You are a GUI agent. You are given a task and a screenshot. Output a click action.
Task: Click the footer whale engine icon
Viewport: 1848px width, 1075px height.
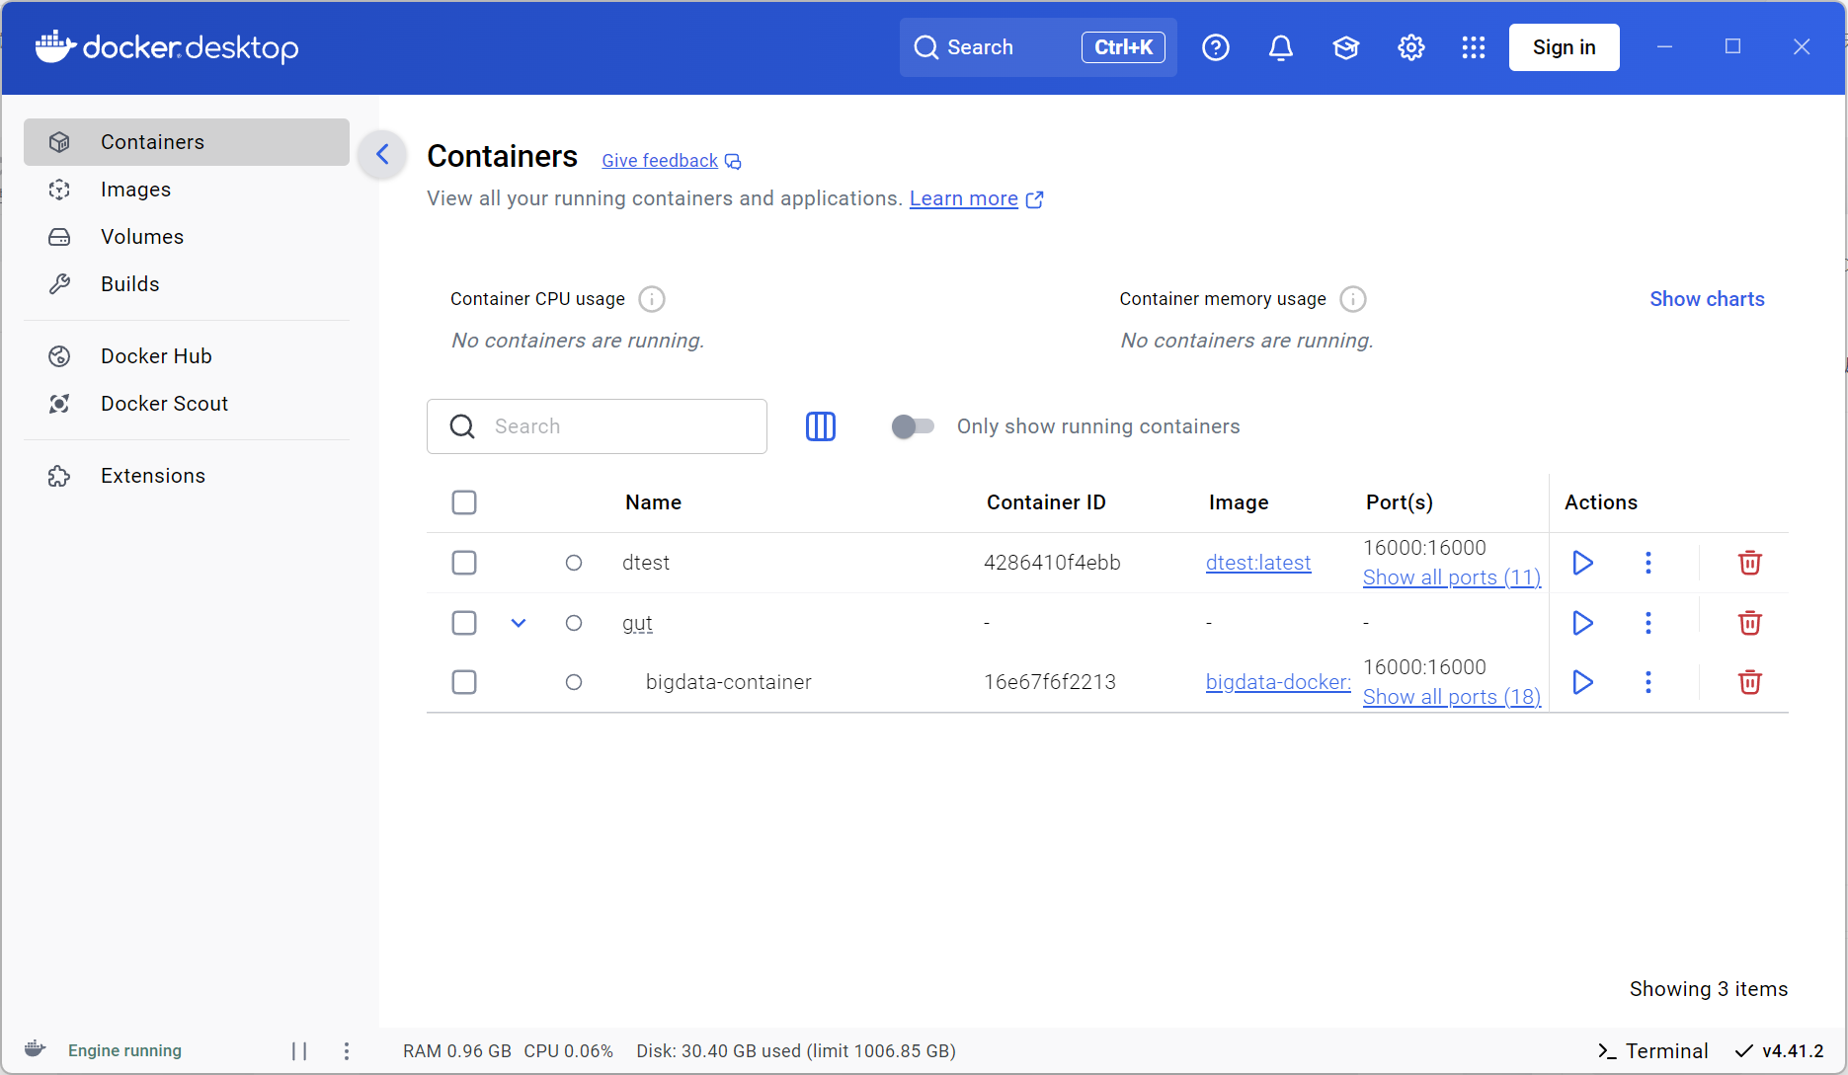[x=35, y=1048]
